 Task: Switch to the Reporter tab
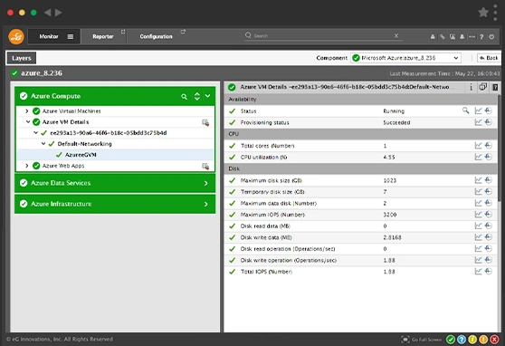(x=103, y=36)
